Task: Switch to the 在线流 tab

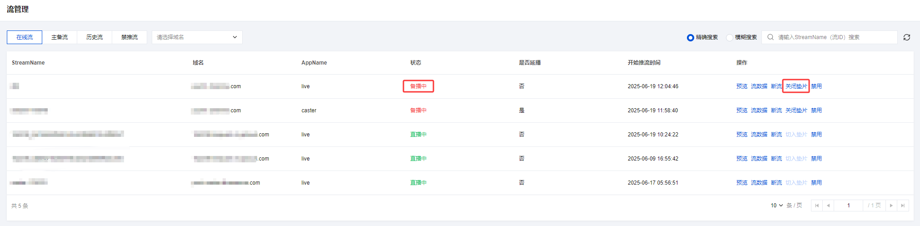Action: pos(25,37)
